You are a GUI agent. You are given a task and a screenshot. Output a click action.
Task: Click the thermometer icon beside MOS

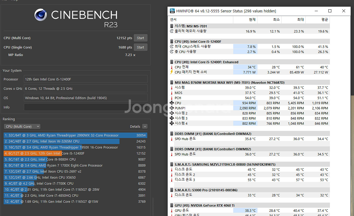coord(172,93)
